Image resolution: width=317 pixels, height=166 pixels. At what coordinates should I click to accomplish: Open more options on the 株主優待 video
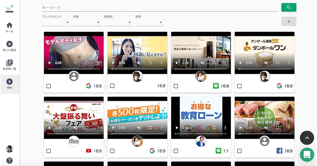coord(289,128)
